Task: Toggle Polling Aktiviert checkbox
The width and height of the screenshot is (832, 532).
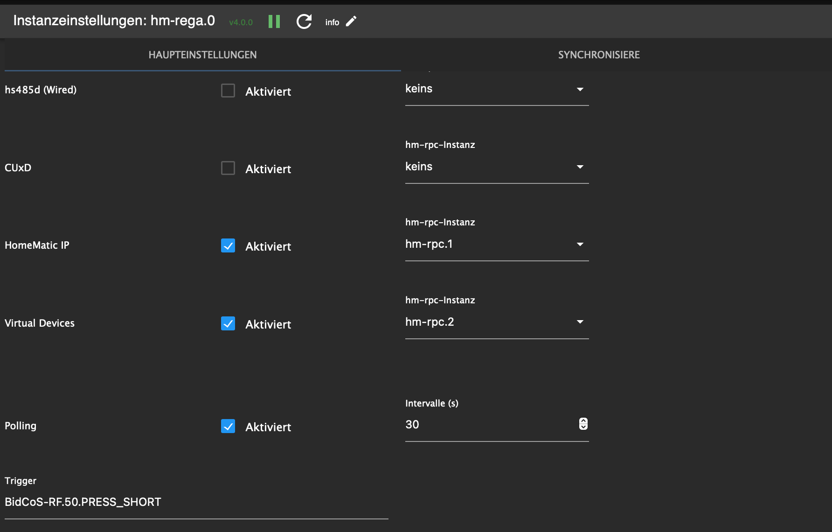Action: 228,426
